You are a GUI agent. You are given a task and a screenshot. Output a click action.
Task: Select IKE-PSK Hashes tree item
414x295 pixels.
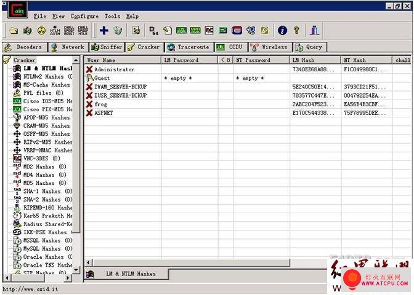coord(43,232)
